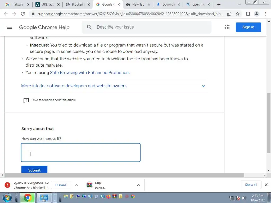271x203 pixels.
Task: Go back to previous page
Action: [6, 14]
